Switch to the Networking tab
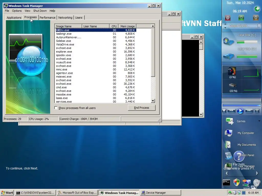The image size is (262, 196). 65,18
